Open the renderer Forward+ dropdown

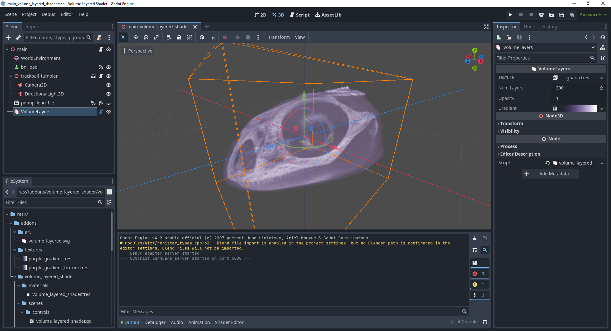pyautogui.click(x=593, y=15)
